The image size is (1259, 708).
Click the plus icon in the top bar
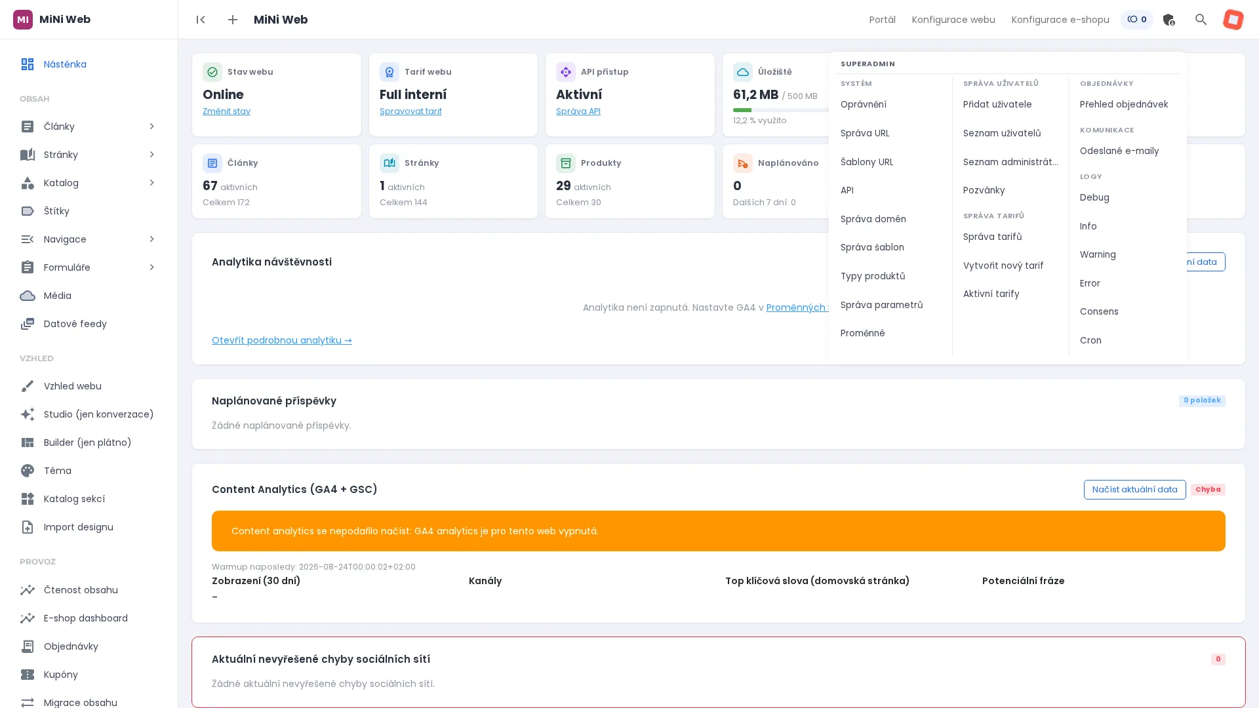pyautogui.click(x=233, y=20)
